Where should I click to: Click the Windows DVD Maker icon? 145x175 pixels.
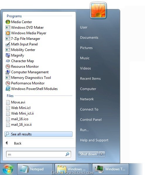(8, 28)
